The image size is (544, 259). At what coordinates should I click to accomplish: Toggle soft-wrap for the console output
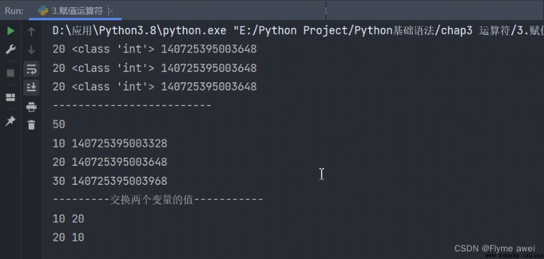(x=31, y=69)
